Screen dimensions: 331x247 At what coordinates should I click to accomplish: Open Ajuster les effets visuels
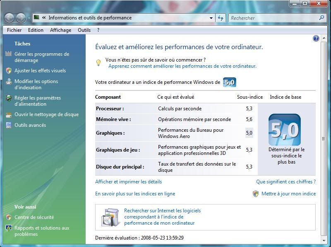pyautogui.click(x=40, y=71)
